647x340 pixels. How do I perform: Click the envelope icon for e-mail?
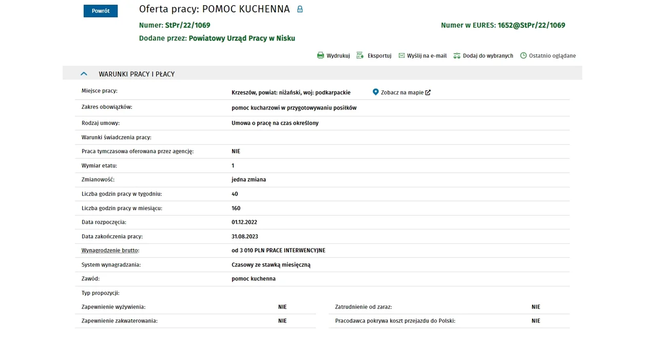pos(402,55)
